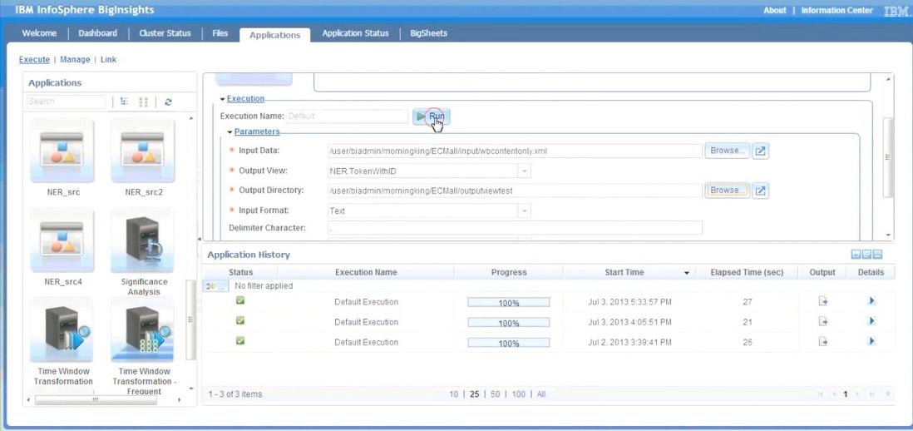
Task: Open the NER_src application icon
Action: pos(62,151)
